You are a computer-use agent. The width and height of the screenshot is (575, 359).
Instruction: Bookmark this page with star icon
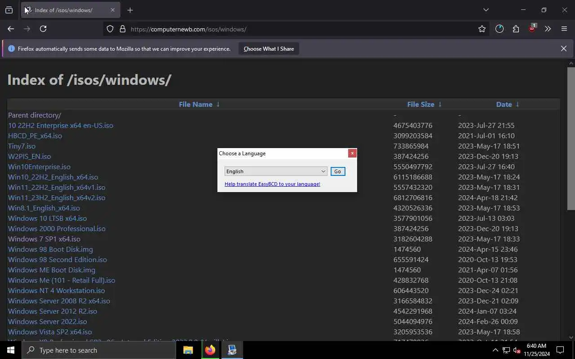482,29
